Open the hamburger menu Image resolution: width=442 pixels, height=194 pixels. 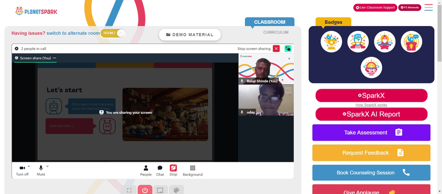click(428, 7)
